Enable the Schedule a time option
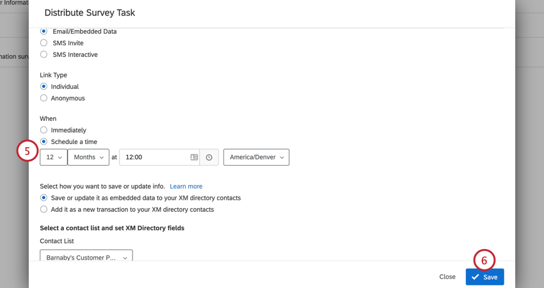The image size is (544, 288). point(44,141)
